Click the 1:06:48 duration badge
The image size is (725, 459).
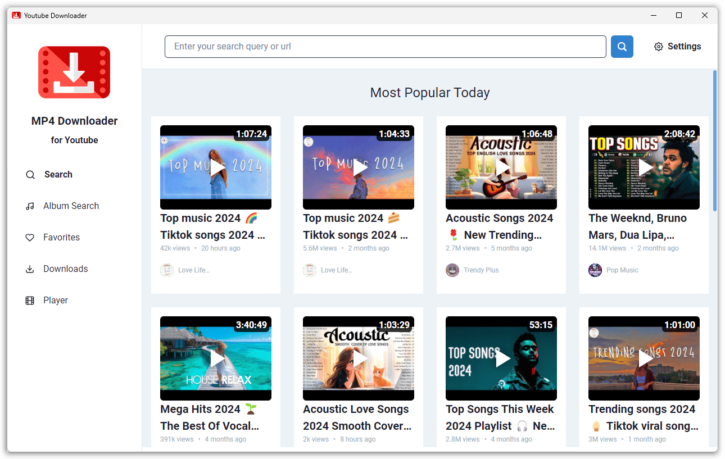point(537,134)
